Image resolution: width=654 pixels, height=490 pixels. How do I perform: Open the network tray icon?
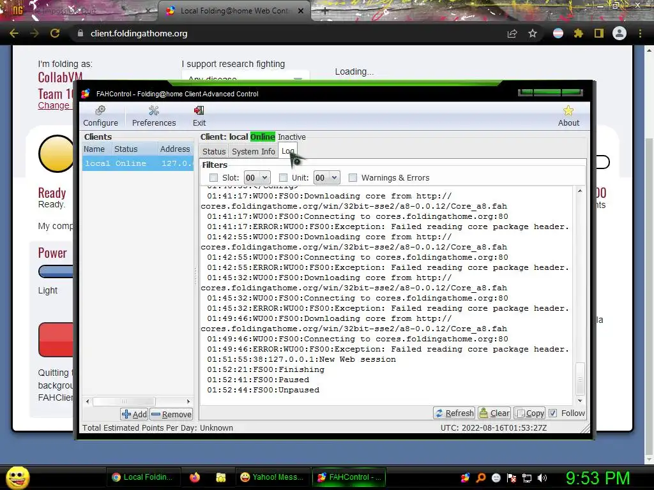point(527,477)
